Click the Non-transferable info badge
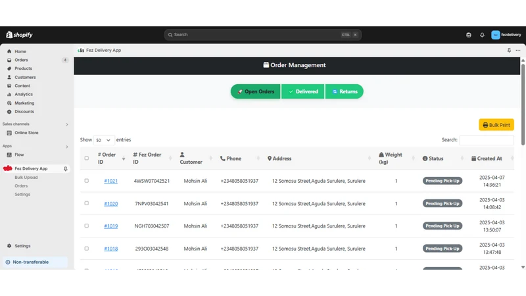This screenshot has height=296, width=526. 35,262
